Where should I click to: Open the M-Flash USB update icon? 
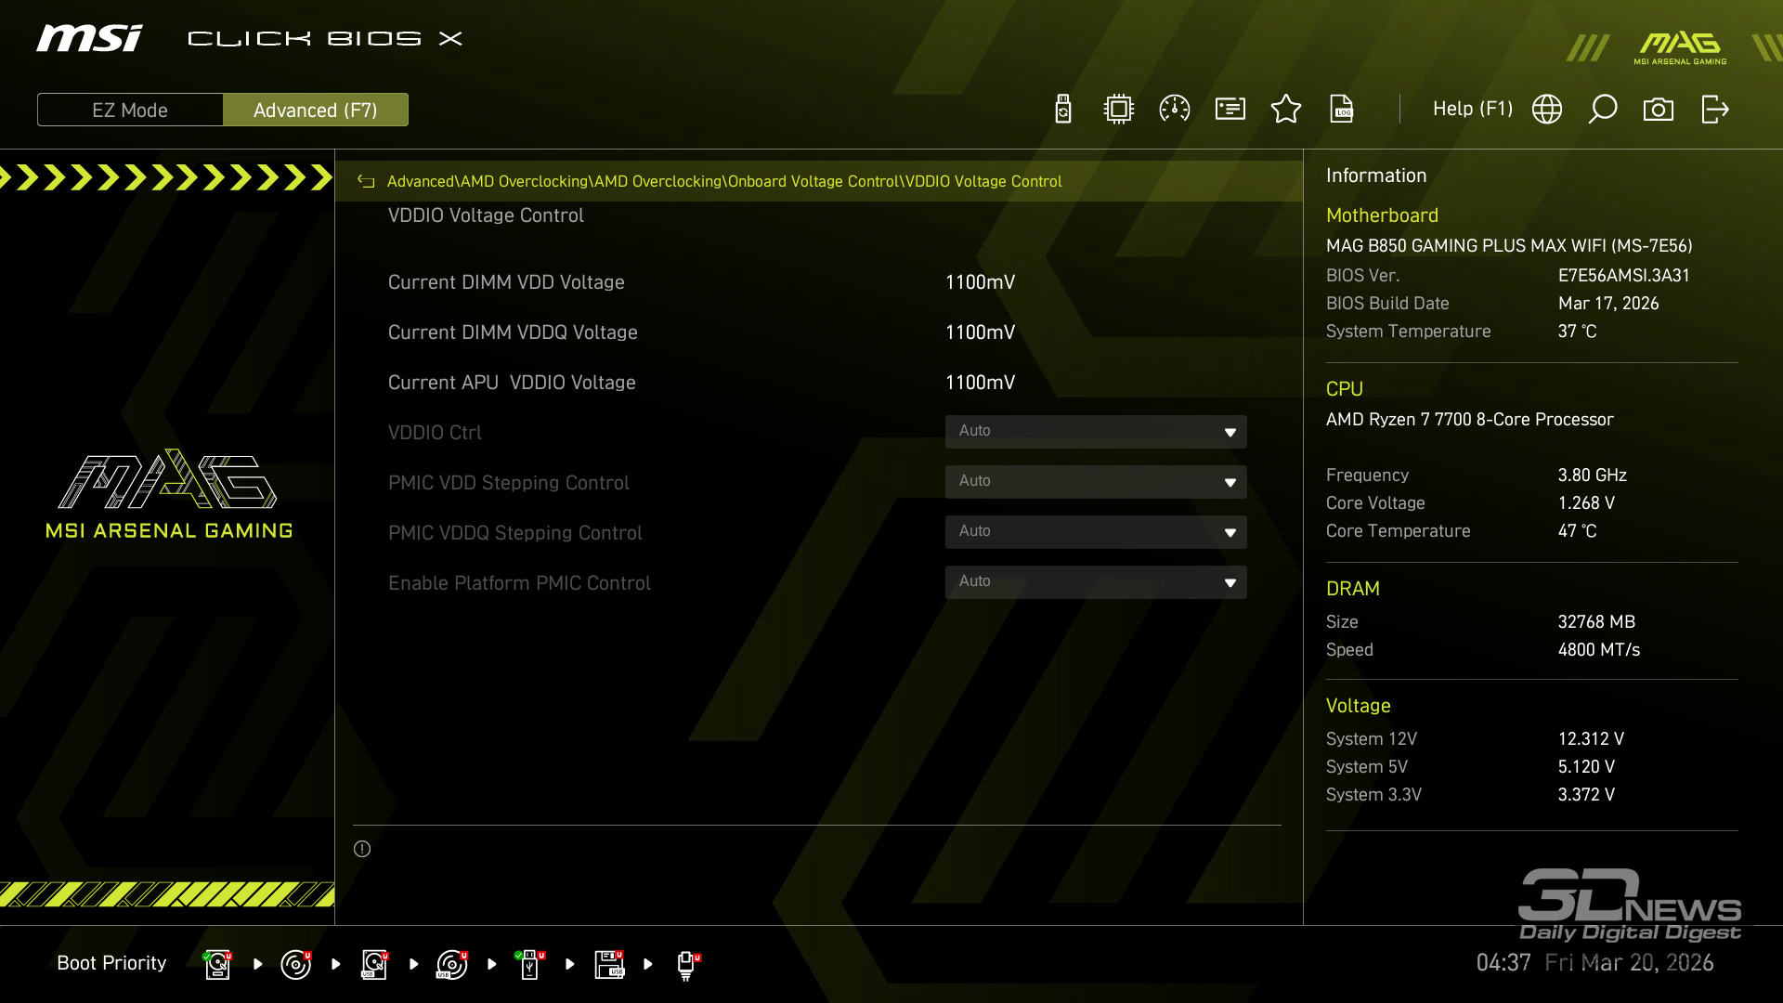[x=1063, y=110]
